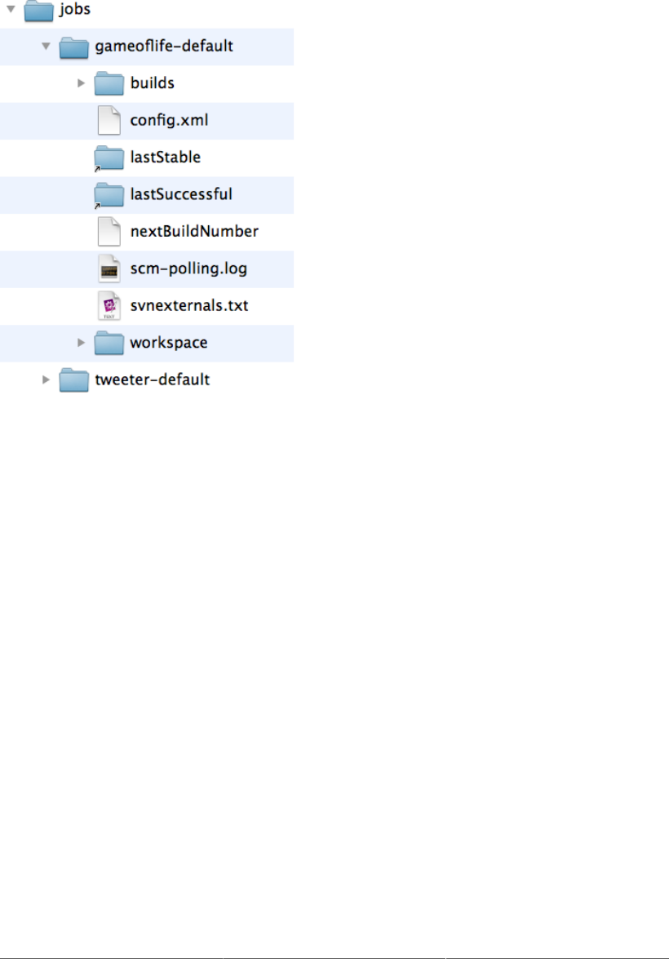Click the scm-polling.log file icon

[109, 269]
